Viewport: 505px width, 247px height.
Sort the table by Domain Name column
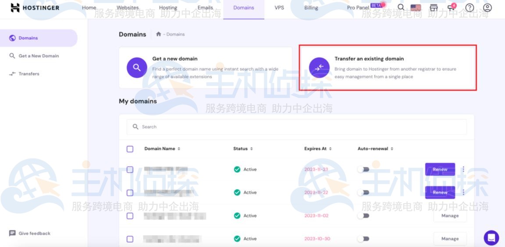coord(162,149)
